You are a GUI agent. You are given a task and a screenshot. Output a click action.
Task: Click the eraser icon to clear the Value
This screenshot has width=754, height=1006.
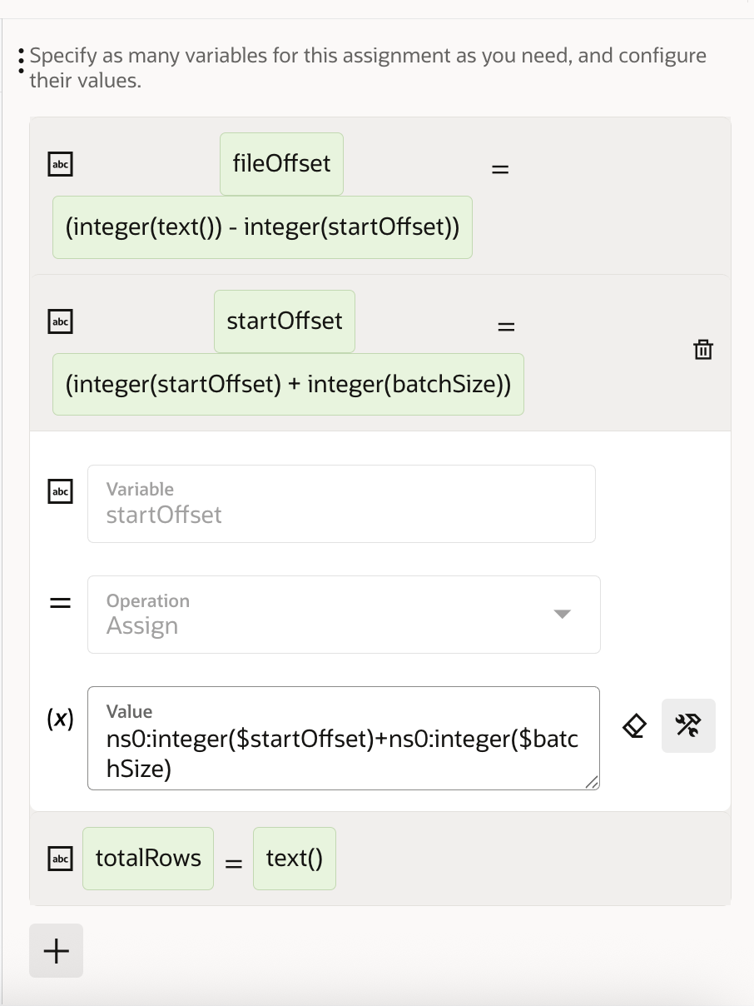pos(634,726)
